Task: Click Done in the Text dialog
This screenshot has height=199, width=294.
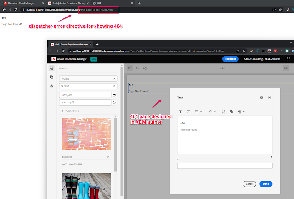Action: [x=266, y=184]
